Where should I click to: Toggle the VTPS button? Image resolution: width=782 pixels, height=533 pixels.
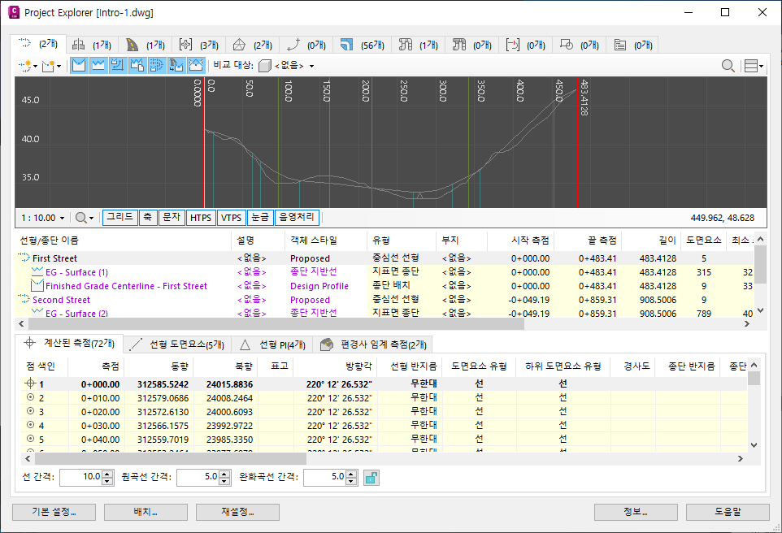click(x=231, y=218)
